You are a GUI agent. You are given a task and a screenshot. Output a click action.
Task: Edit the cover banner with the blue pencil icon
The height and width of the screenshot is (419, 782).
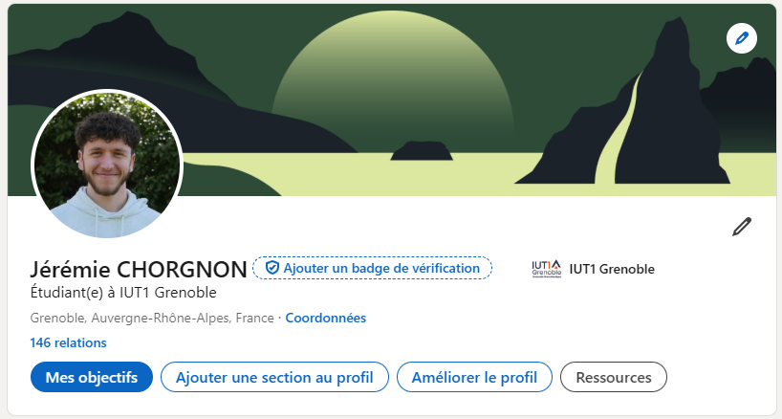[742, 38]
